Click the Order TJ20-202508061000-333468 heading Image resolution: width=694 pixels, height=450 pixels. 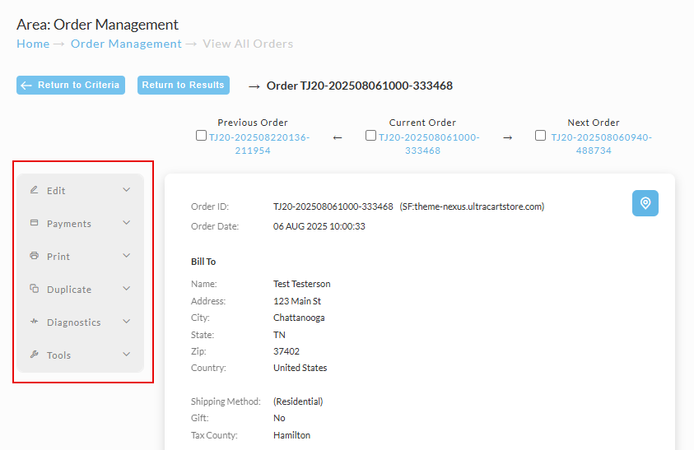pyautogui.click(x=360, y=86)
